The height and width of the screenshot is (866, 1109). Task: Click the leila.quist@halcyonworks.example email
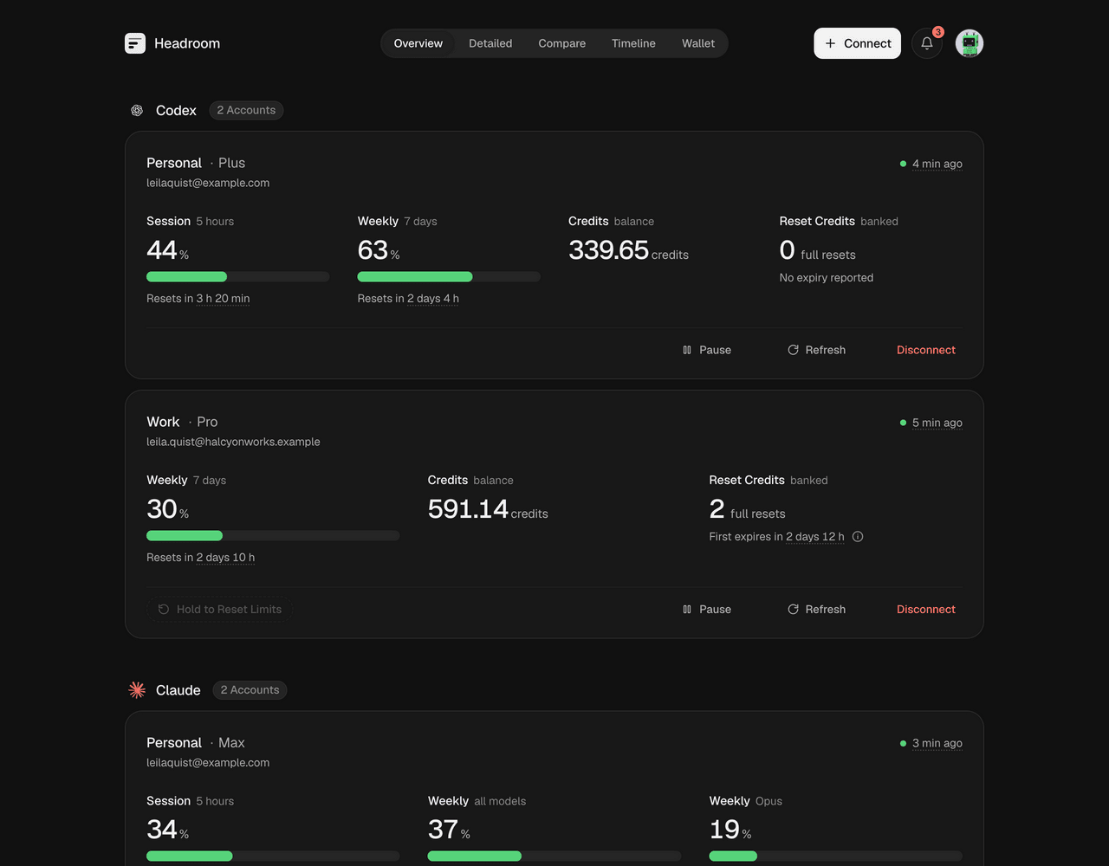pyautogui.click(x=233, y=442)
